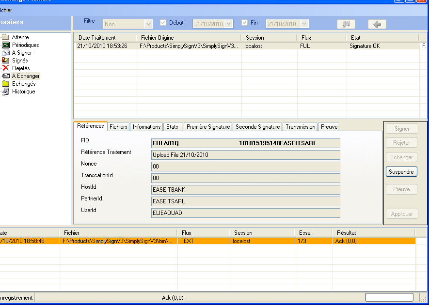Select Périodiques in the folder tree
The image size is (429, 305).
(x=25, y=45)
